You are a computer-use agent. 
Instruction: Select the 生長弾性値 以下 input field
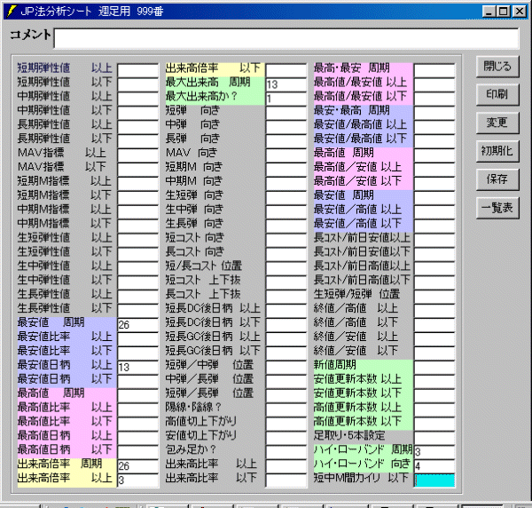click(x=138, y=311)
